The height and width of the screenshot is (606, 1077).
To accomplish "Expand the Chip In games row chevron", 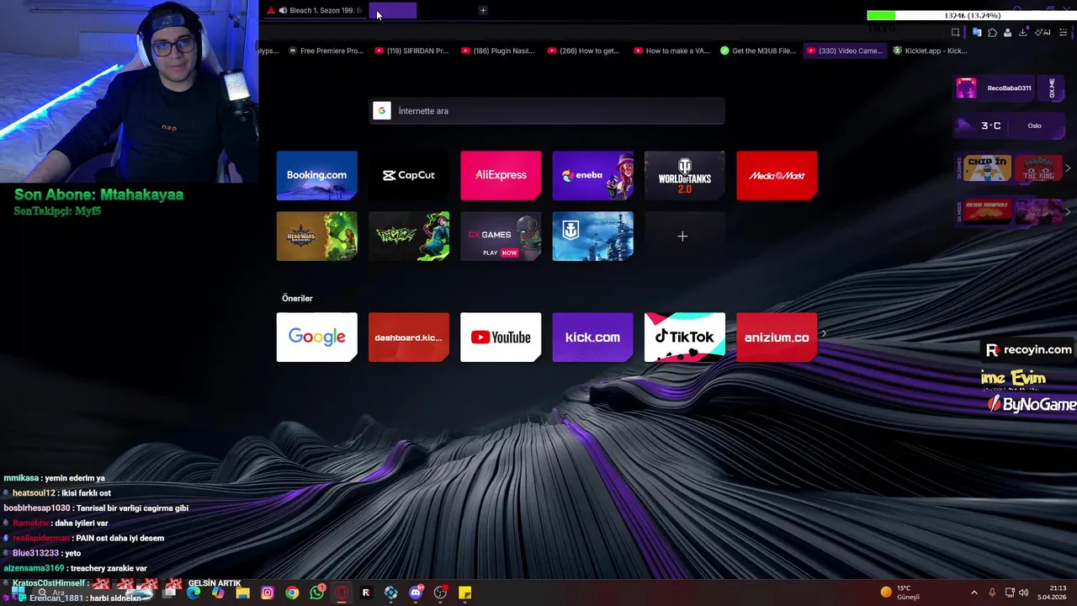I will coord(1068,168).
